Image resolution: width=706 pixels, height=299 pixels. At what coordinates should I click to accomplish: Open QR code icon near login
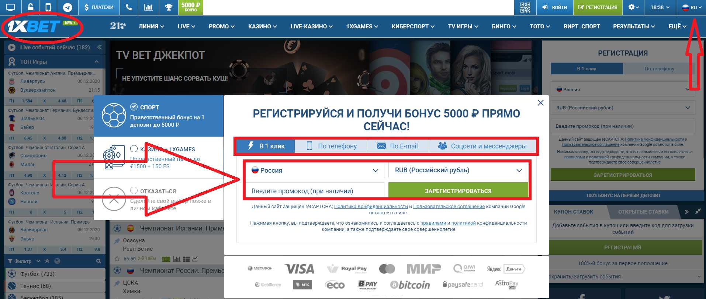pos(525,7)
